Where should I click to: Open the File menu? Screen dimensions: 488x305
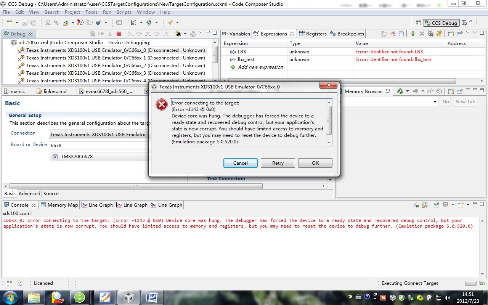click(x=6, y=12)
